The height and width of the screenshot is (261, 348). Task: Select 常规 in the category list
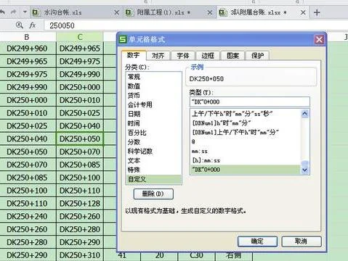pyautogui.click(x=153, y=77)
